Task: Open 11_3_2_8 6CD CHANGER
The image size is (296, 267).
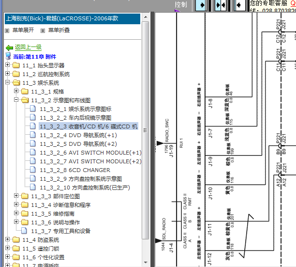Action: (x=75, y=170)
